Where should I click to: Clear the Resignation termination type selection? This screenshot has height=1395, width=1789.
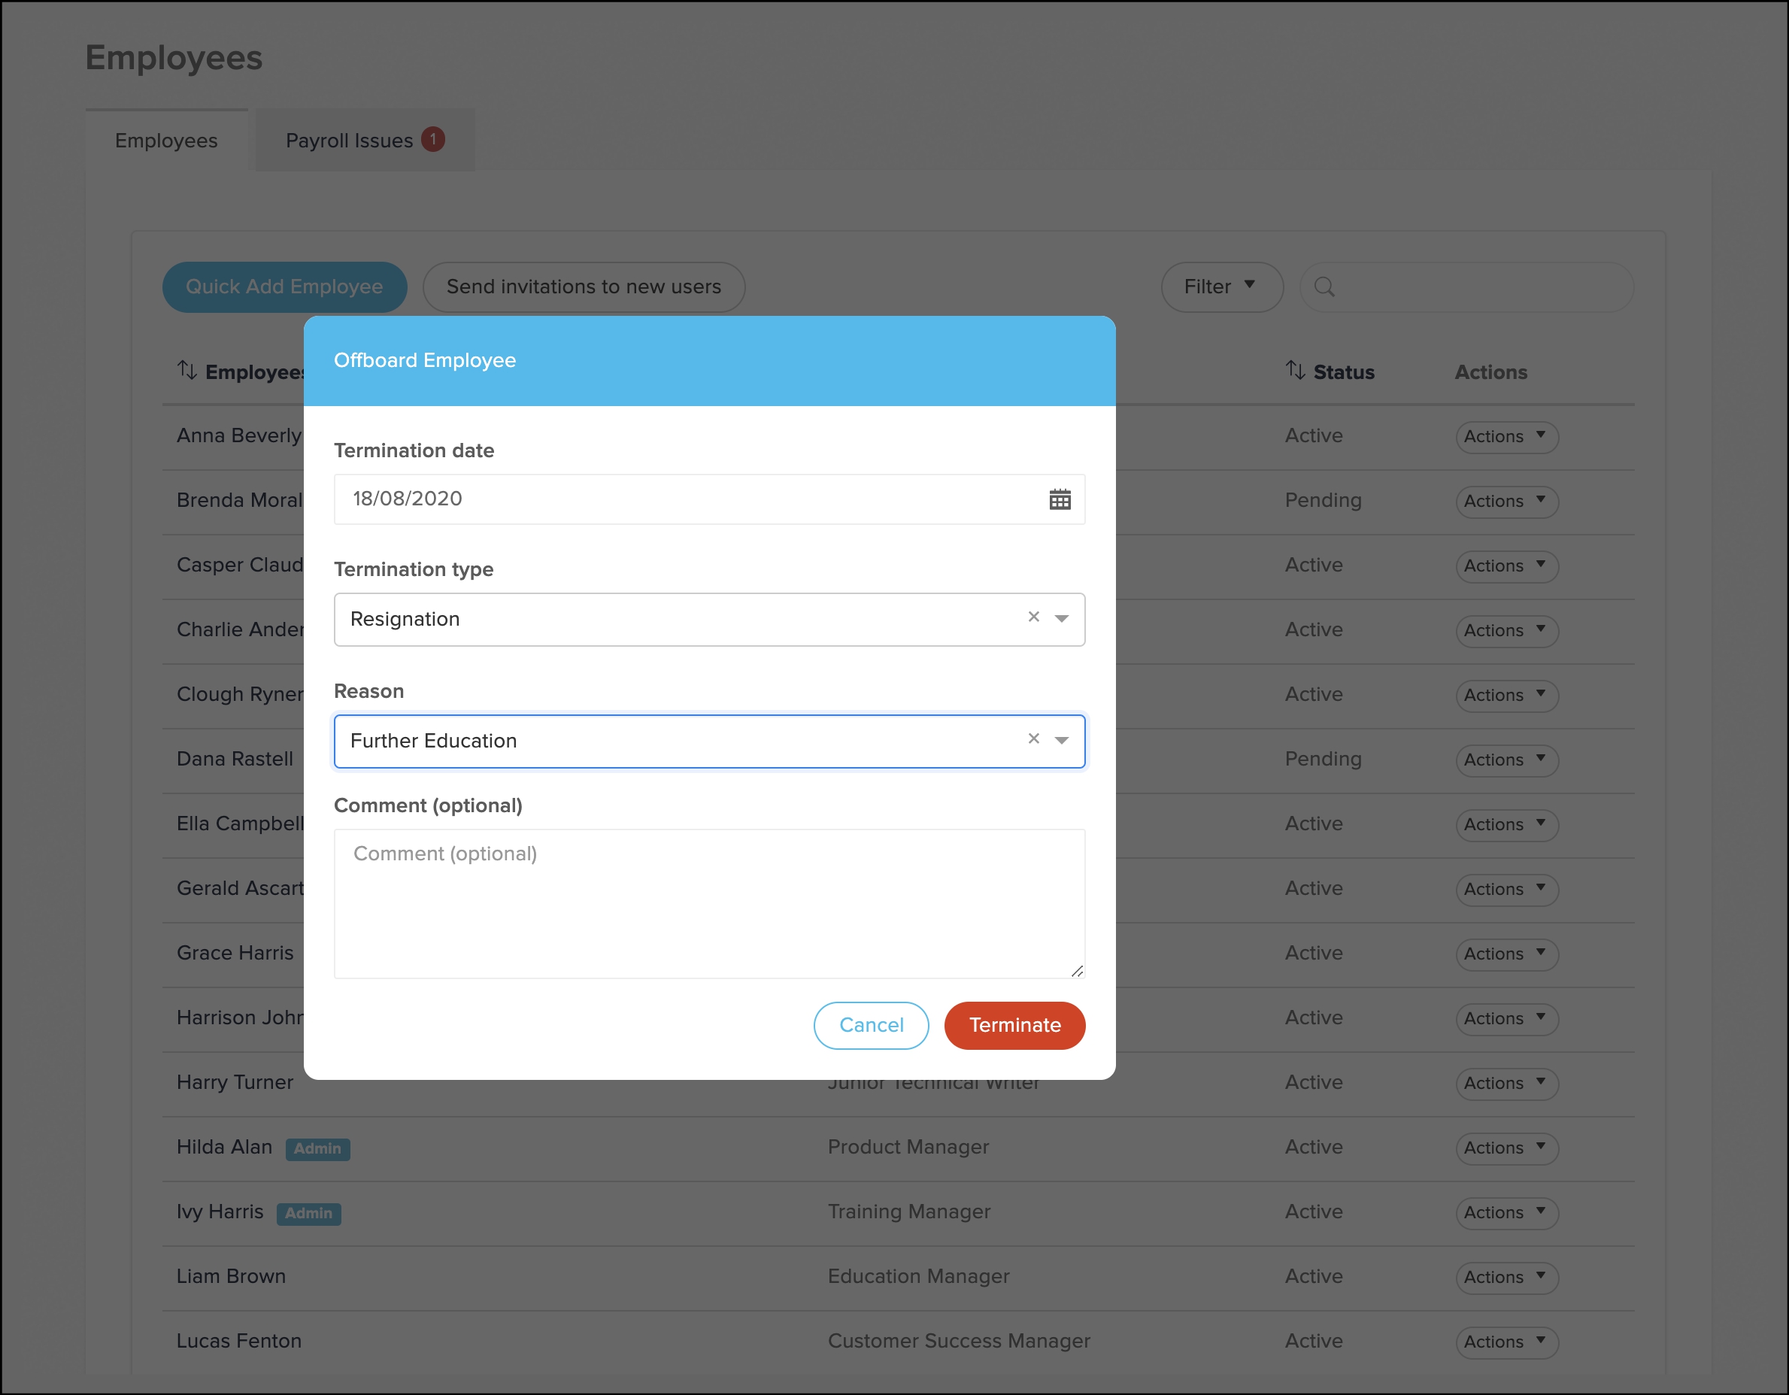pyautogui.click(x=1033, y=617)
